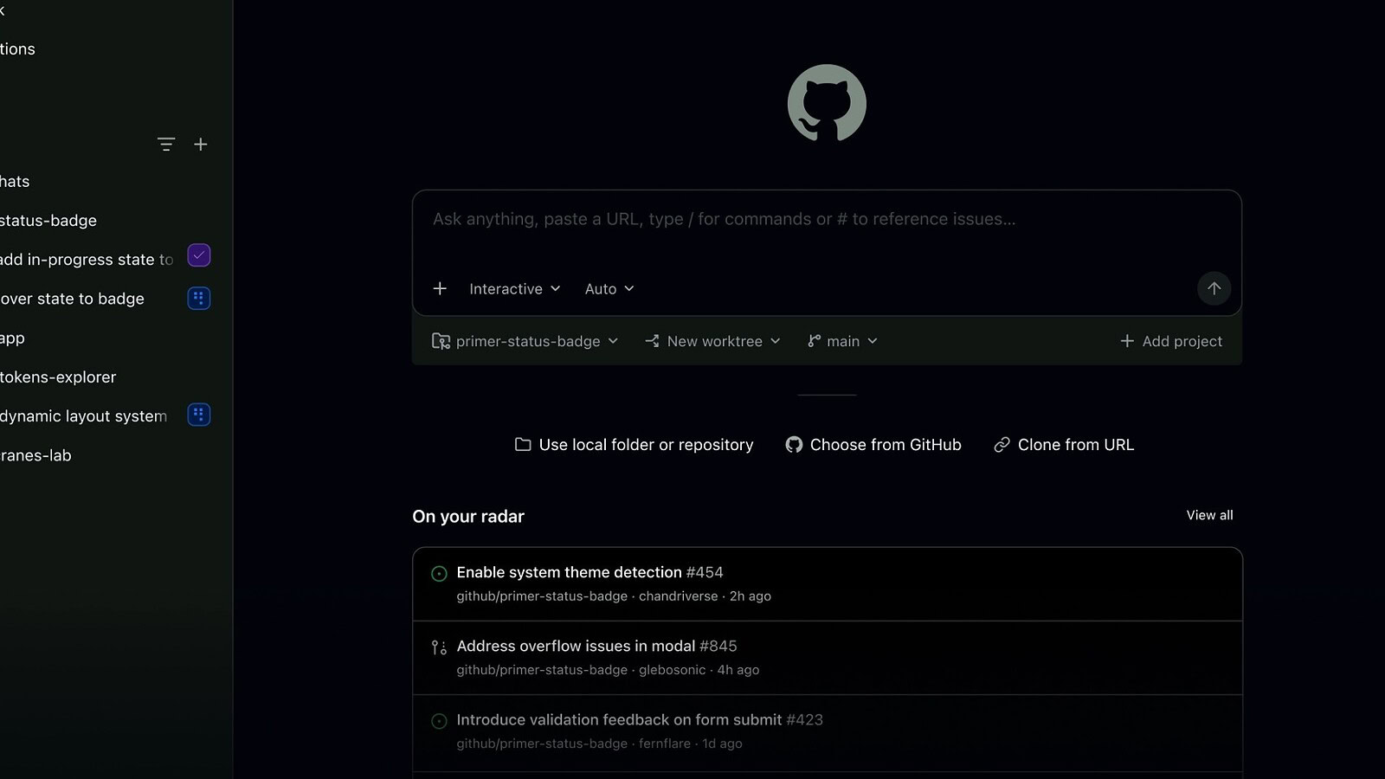The width and height of the screenshot is (1385, 779).
Task: Click the folder icon for 'Use local folder or repository'
Action: coord(523,444)
